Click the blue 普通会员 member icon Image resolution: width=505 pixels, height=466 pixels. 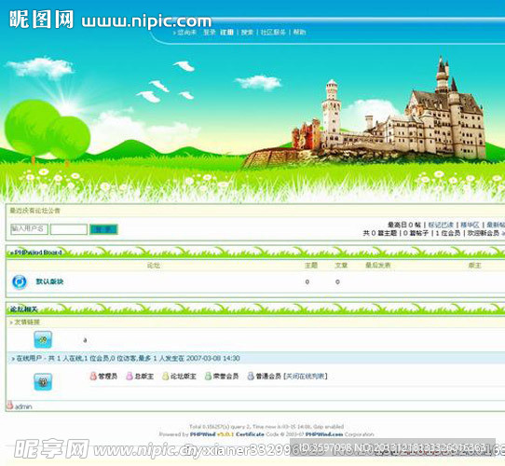(x=251, y=376)
